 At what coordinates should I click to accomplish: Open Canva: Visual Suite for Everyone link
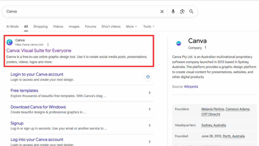pyautogui.click(x=39, y=50)
